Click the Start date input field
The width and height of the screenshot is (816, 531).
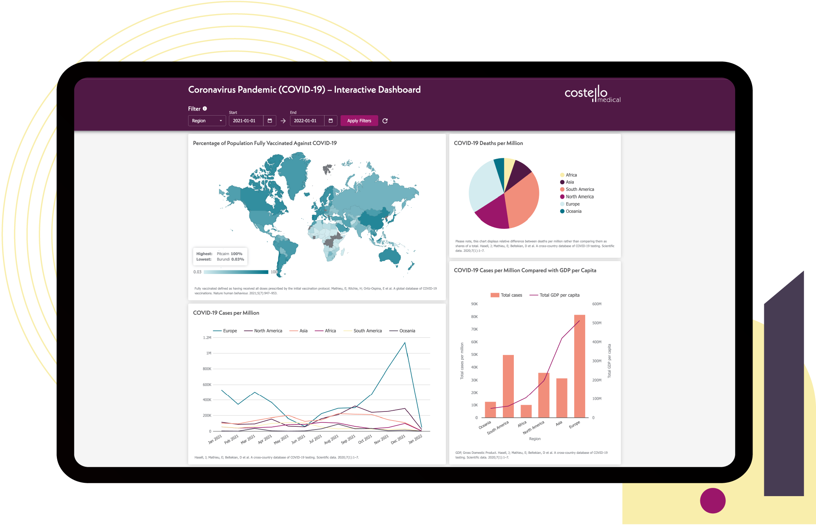click(246, 121)
